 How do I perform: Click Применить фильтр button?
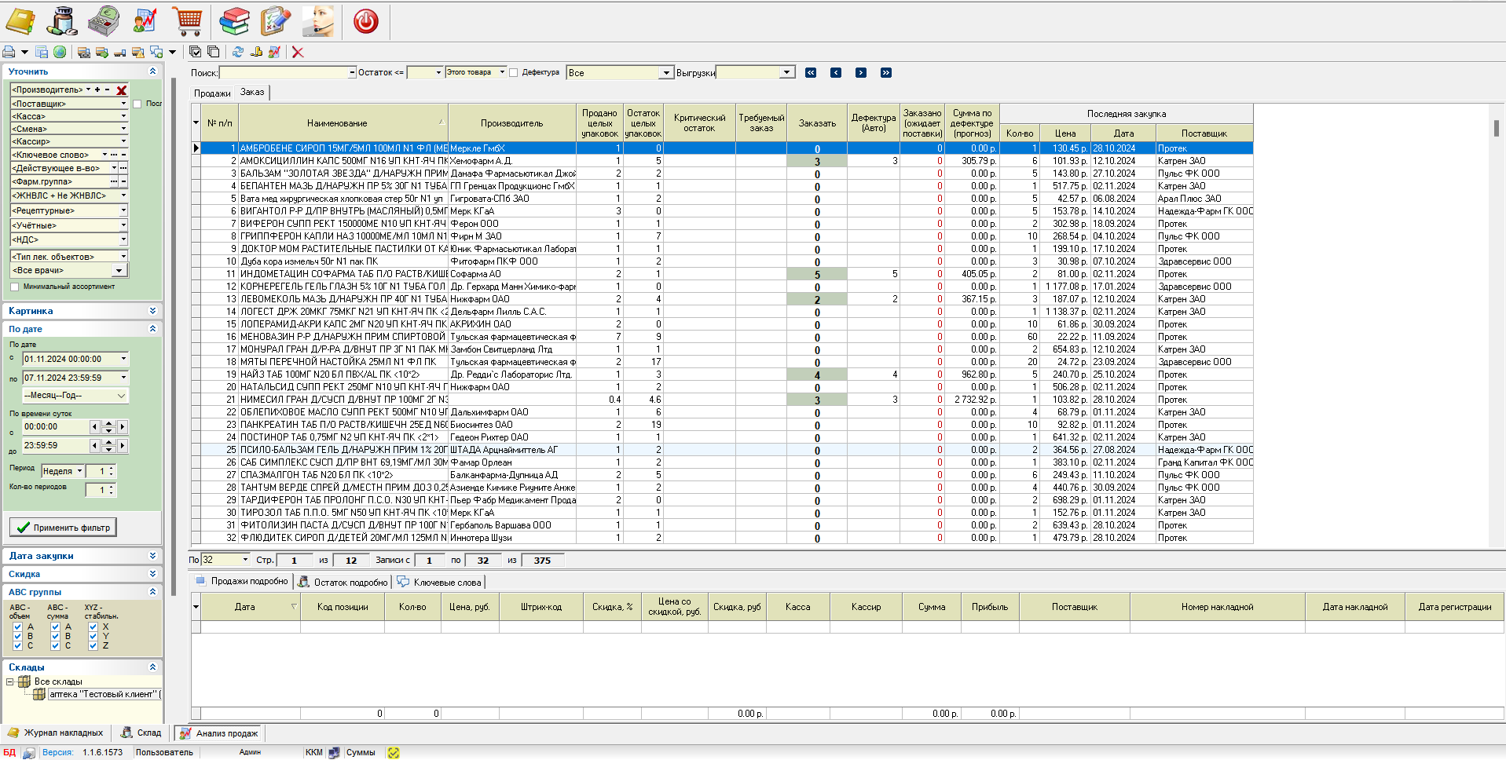pyautogui.click(x=64, y=528)
